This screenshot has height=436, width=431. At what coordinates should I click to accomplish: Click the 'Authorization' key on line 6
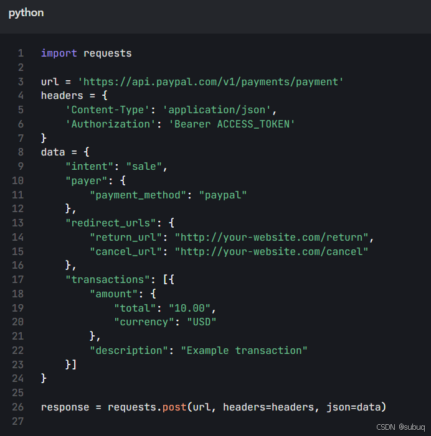click(110, 124)
